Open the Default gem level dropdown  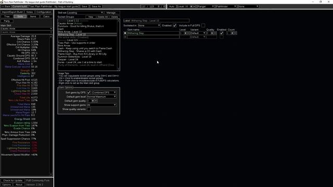[x=102, y=97]
